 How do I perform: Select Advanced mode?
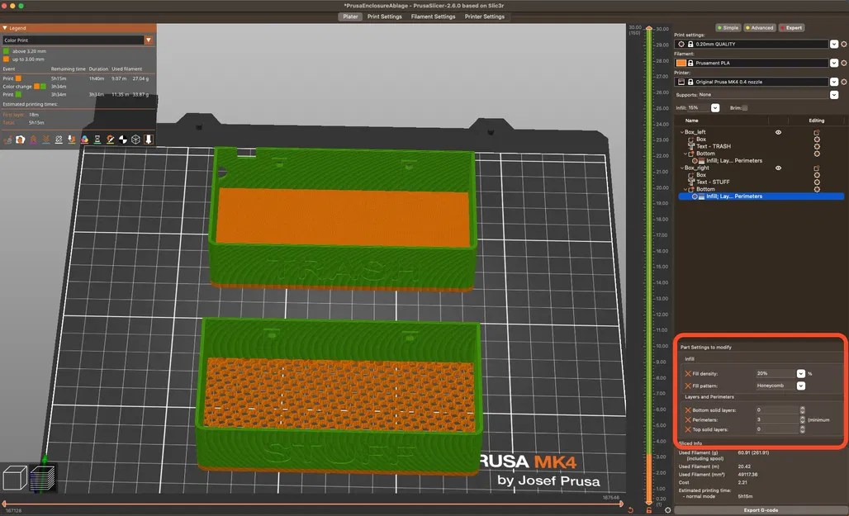(759, 27)
